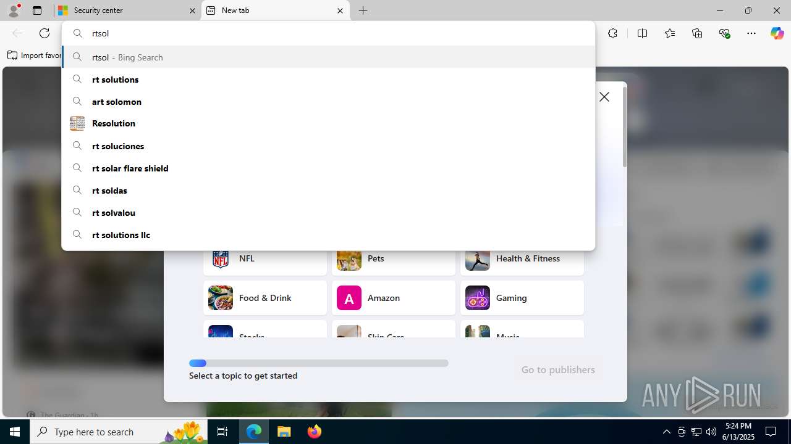Click the topic dialog vertical scrollbar
Screen dimensions: 791x444
624,126
